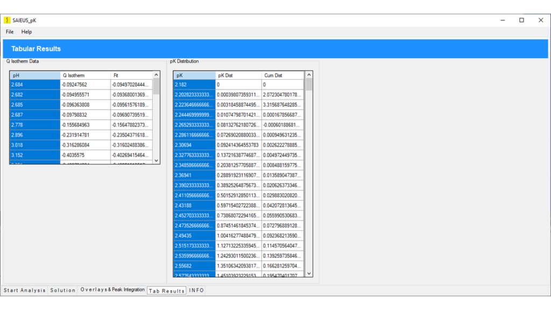This screenshot has width=551, height=310.
Task: Click Q Isotherm value -0.155684963
Action: coord(86,125)
